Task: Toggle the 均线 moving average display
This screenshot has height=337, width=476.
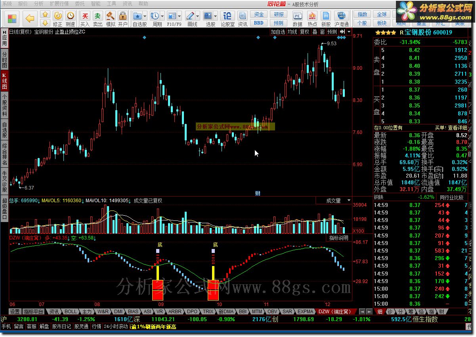Action: pos(292,32)
